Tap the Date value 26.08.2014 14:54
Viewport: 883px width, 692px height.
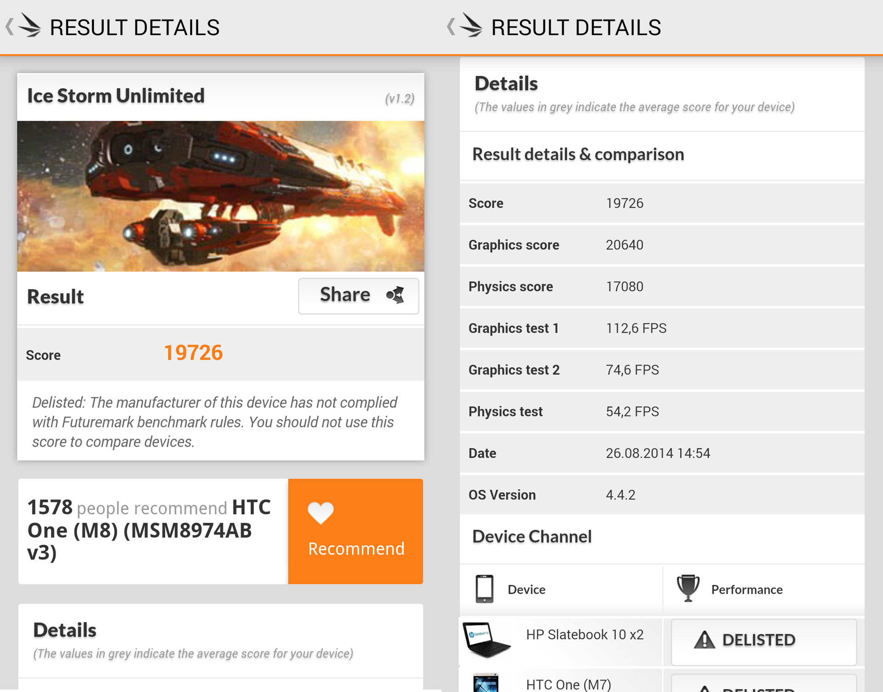[x=658, y=454]
